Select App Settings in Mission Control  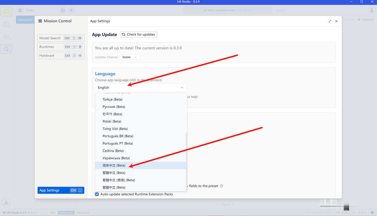click(x=61, y=190)
